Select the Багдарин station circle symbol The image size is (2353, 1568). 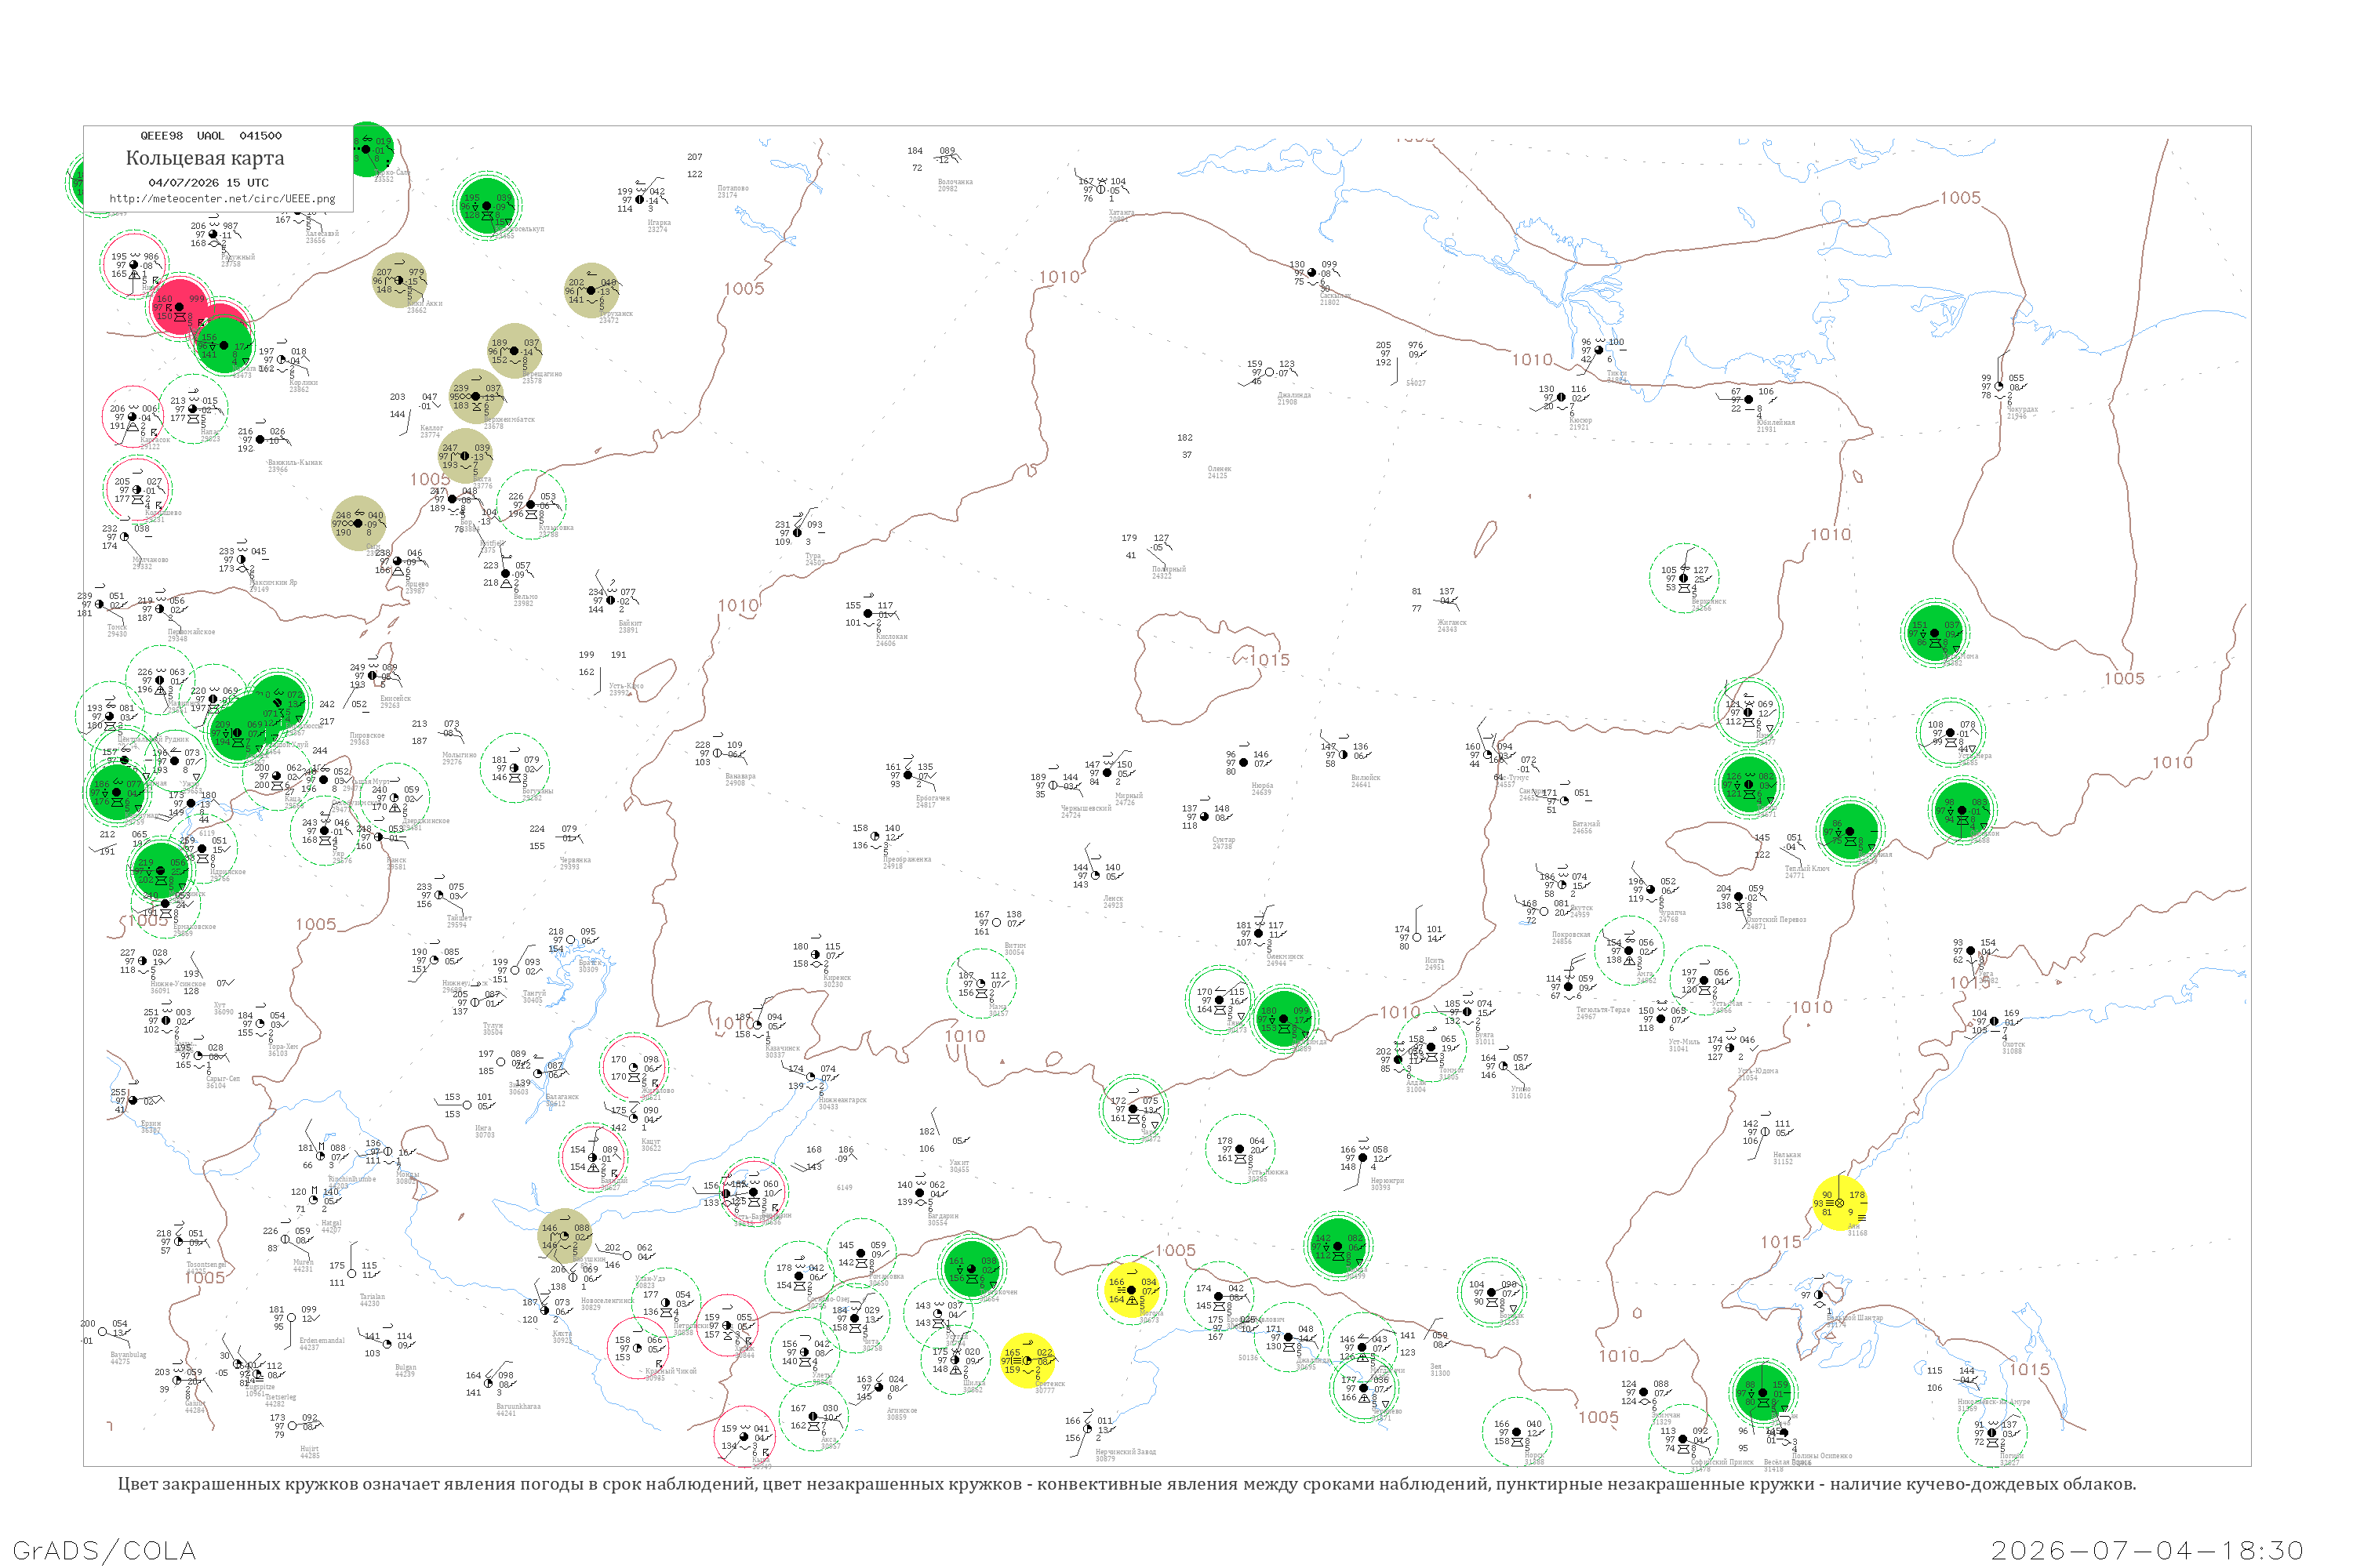point(920,1194)
